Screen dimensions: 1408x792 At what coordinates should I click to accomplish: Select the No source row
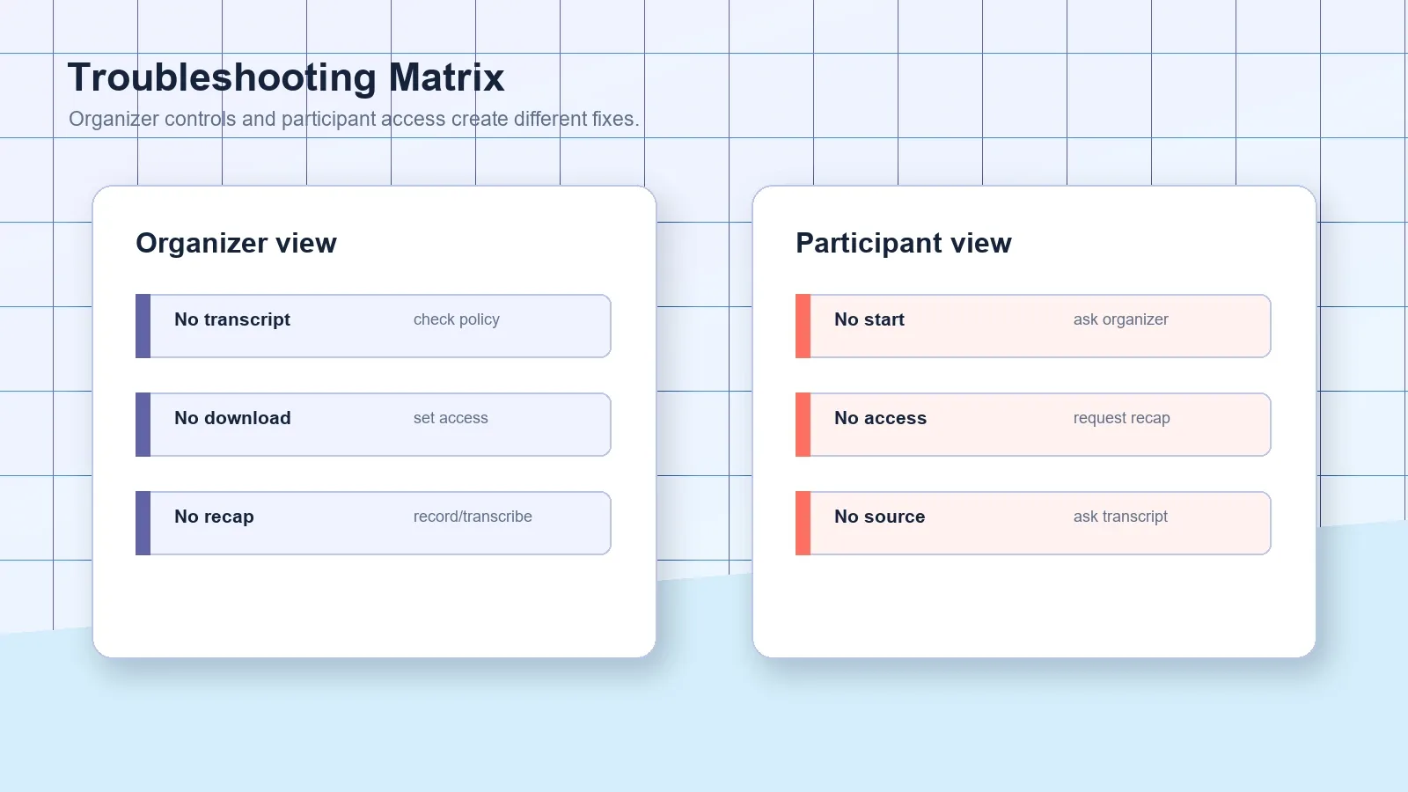[x=1033, y=524]
